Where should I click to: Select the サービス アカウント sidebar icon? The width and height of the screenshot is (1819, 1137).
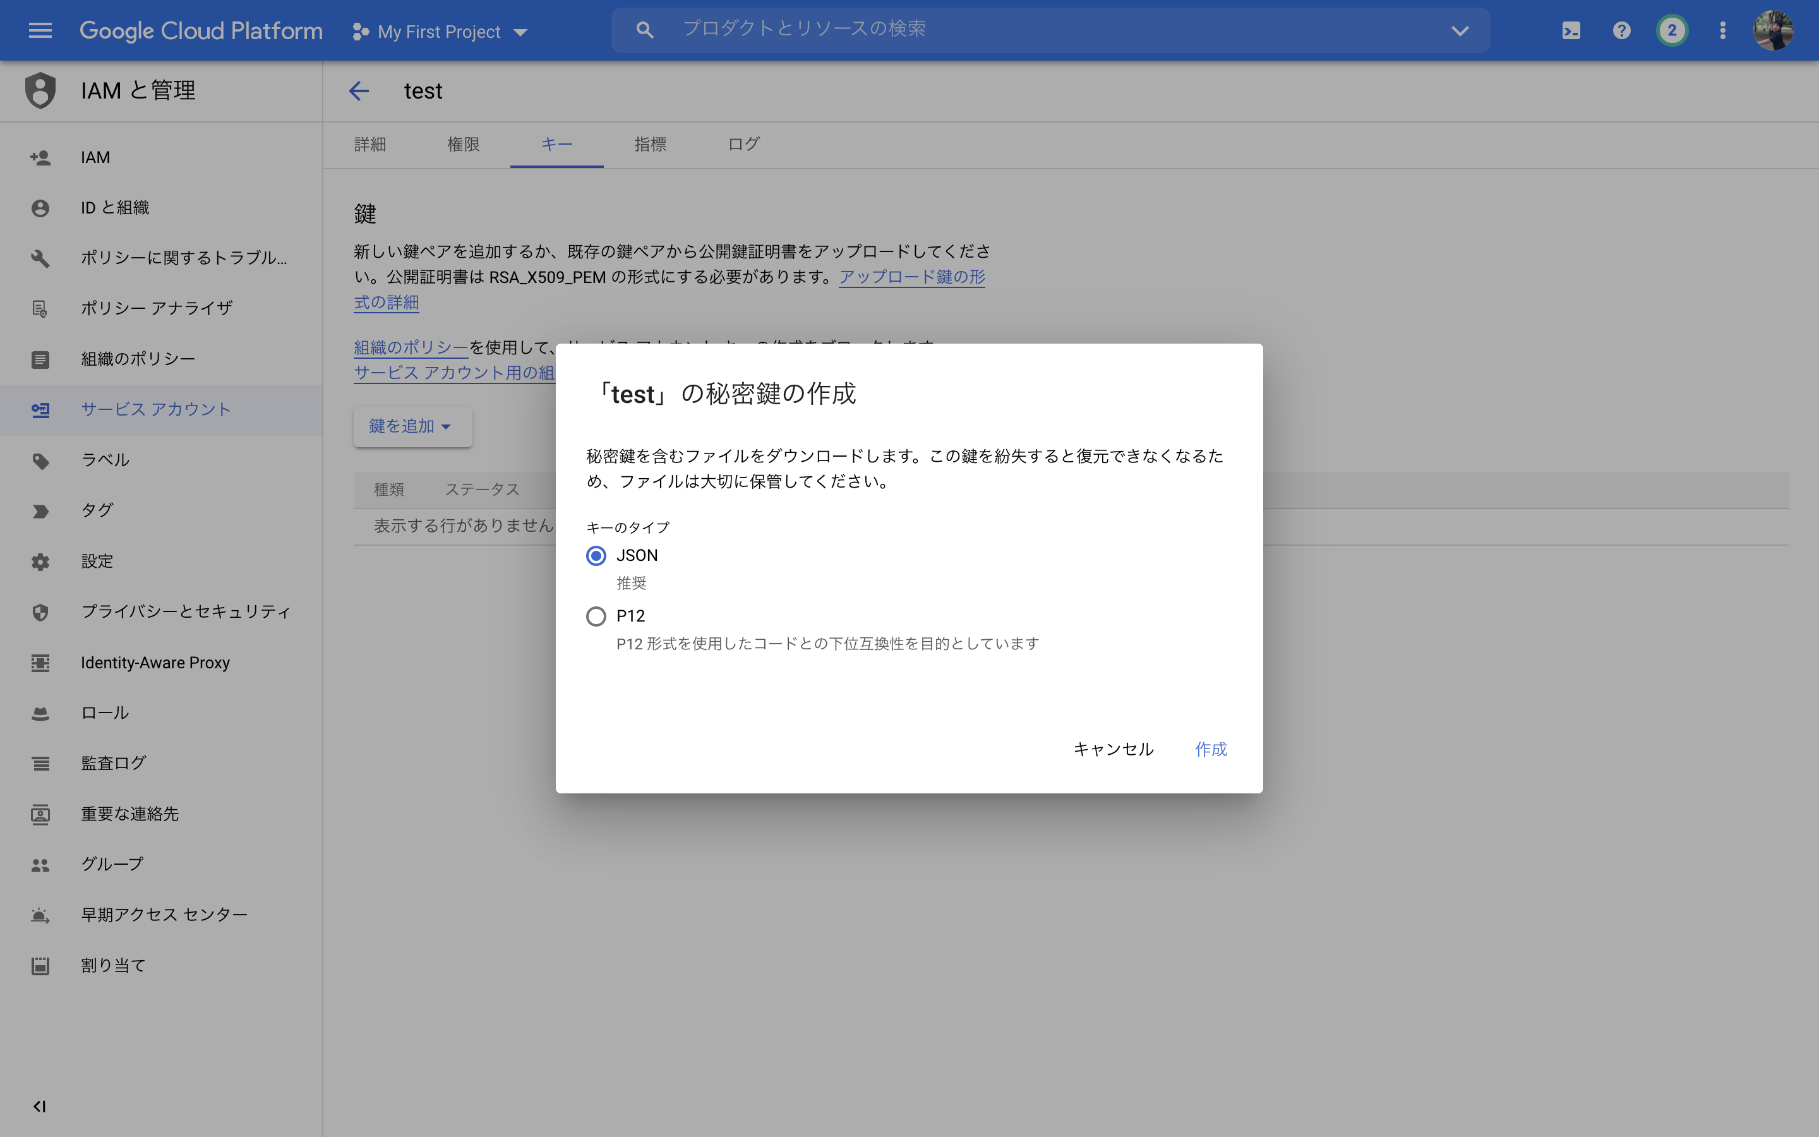coord(39,410)
